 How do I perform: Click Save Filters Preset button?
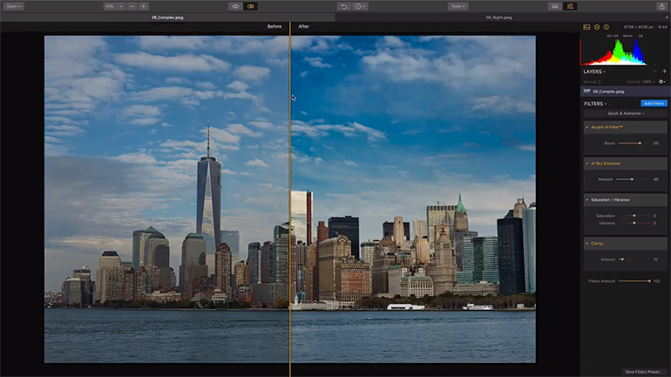click(x=642, y=372)
